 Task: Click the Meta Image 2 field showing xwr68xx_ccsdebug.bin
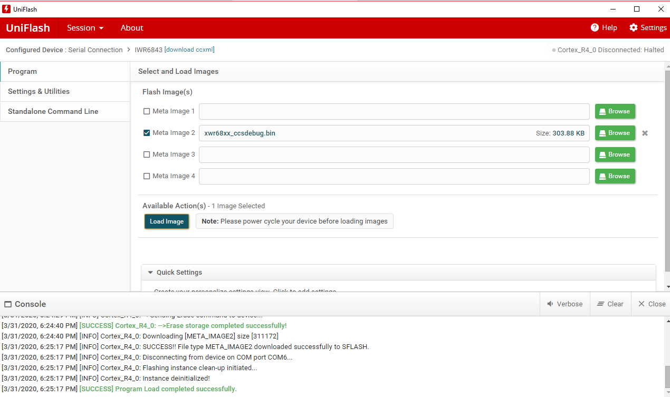394,133
